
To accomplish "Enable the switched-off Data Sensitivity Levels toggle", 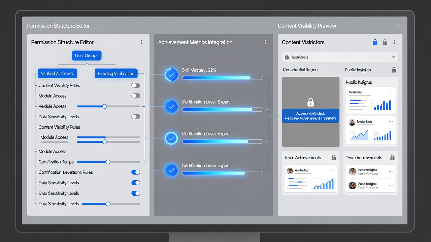I will coord(136,117).
